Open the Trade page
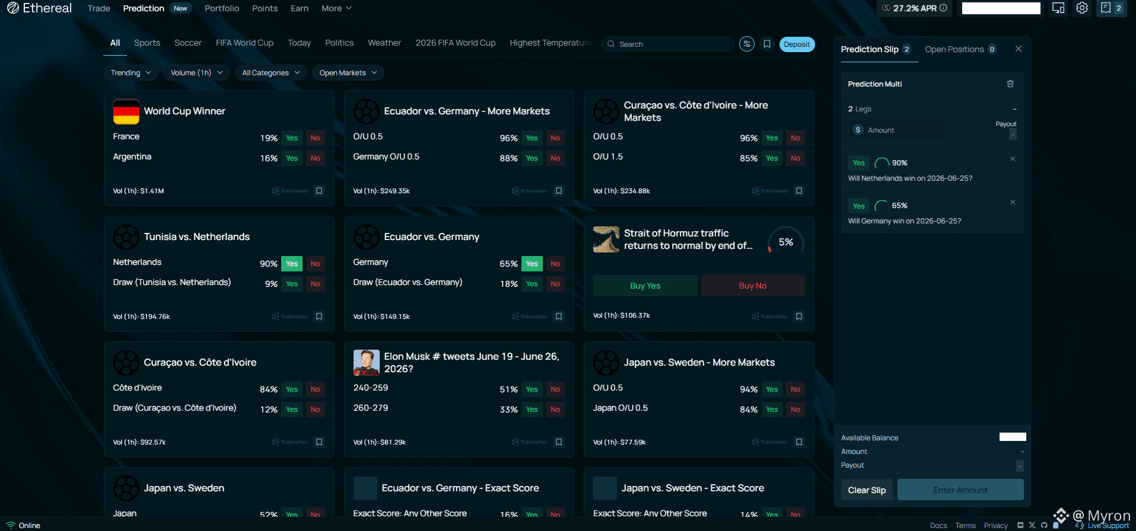This screenshot has height=531, width=1136. 98,8
